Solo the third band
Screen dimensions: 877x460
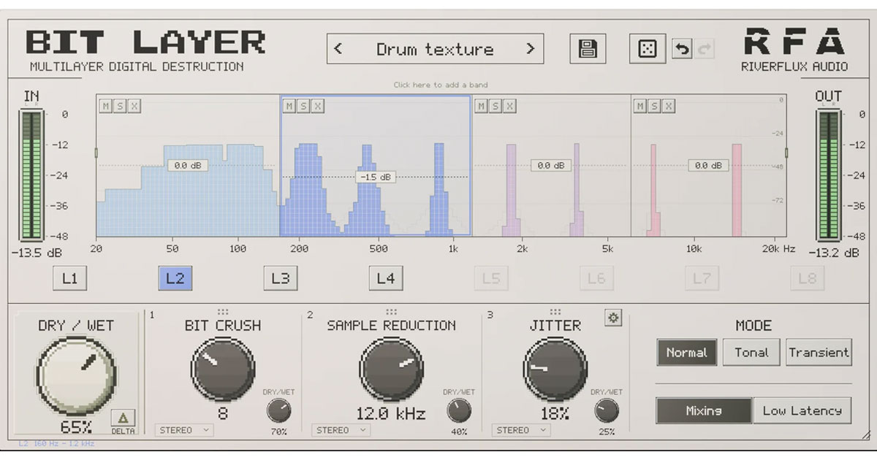point(495,107)
